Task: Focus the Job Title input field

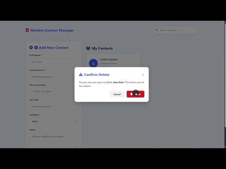Action: click(53, 106)
